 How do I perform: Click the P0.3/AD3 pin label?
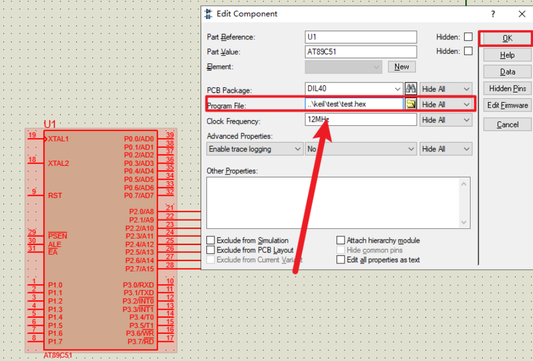click(x=139, y=163)
